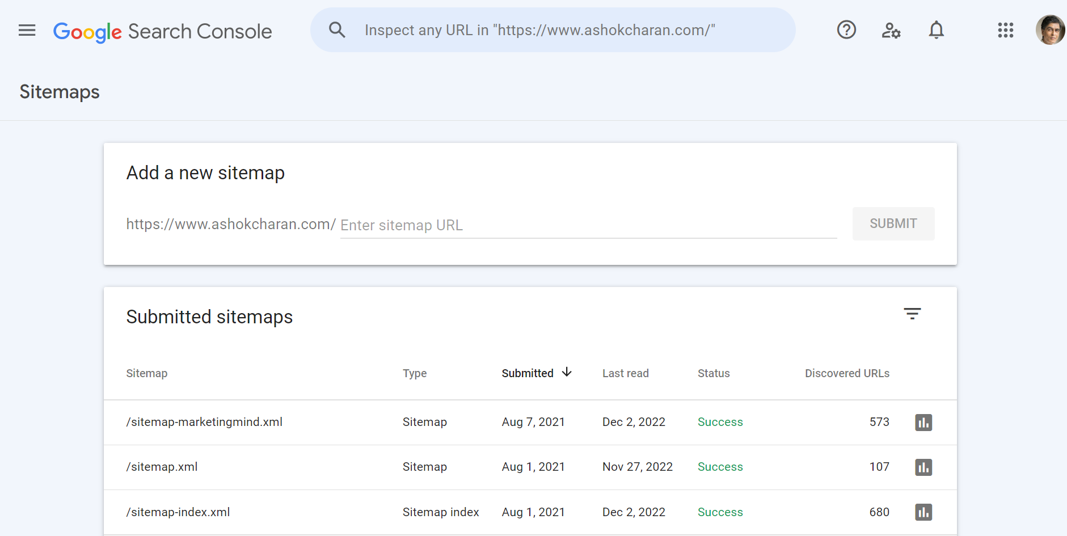Sort by the Status column header

pos(714,373)
